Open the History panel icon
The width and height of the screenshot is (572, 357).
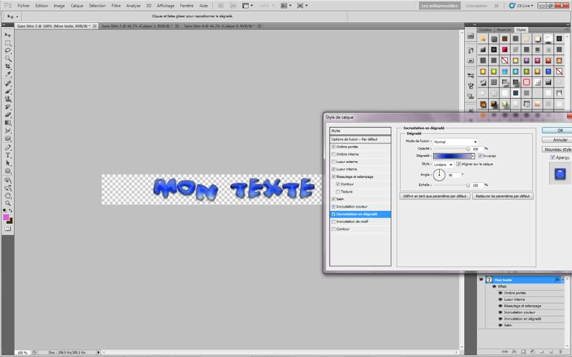(470, 50)
